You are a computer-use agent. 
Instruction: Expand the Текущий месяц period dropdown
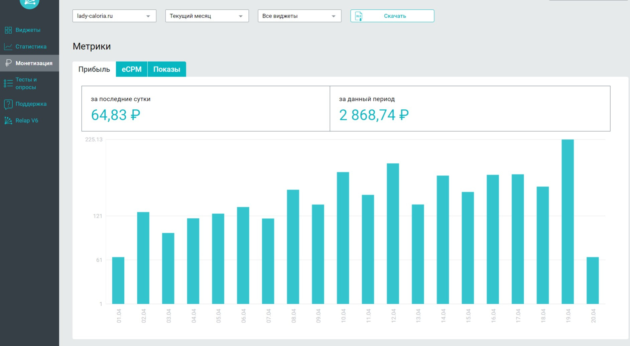(x=207, y=16)
